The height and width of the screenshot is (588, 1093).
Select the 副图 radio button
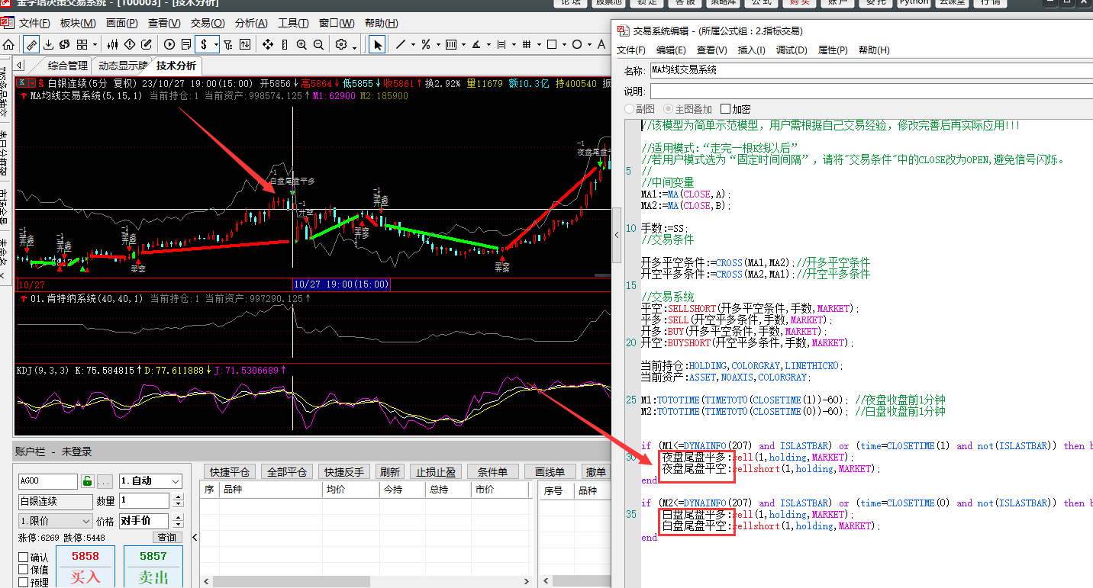tap(630, 109)
